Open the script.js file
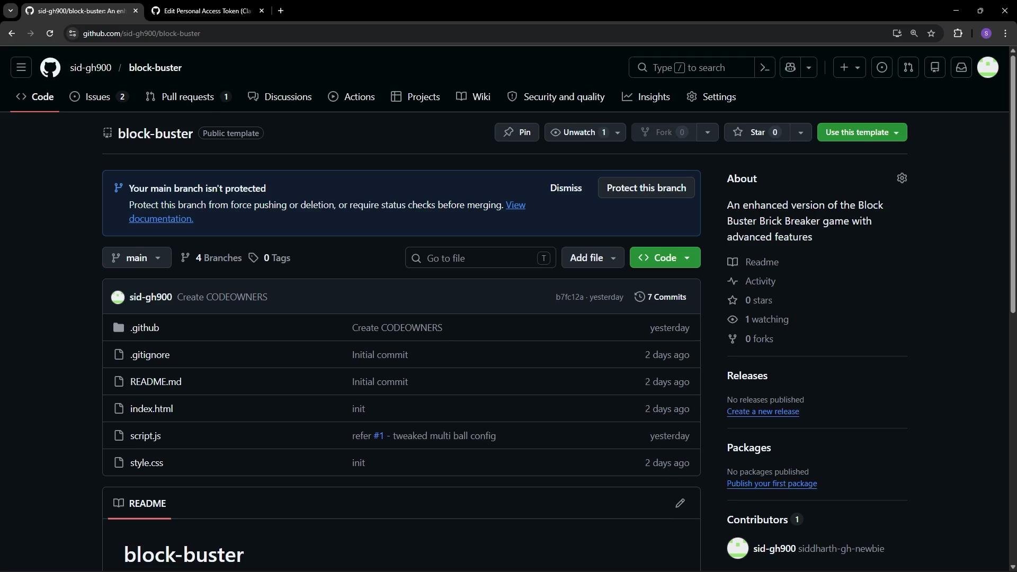Screen dimensions: 1017x572 click(x=146, y=436)
